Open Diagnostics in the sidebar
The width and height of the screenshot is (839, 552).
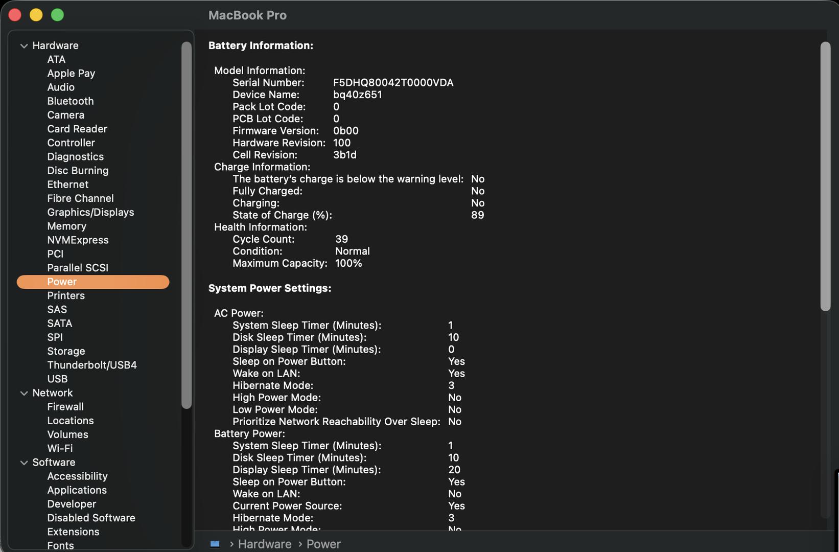pos(75,156)
